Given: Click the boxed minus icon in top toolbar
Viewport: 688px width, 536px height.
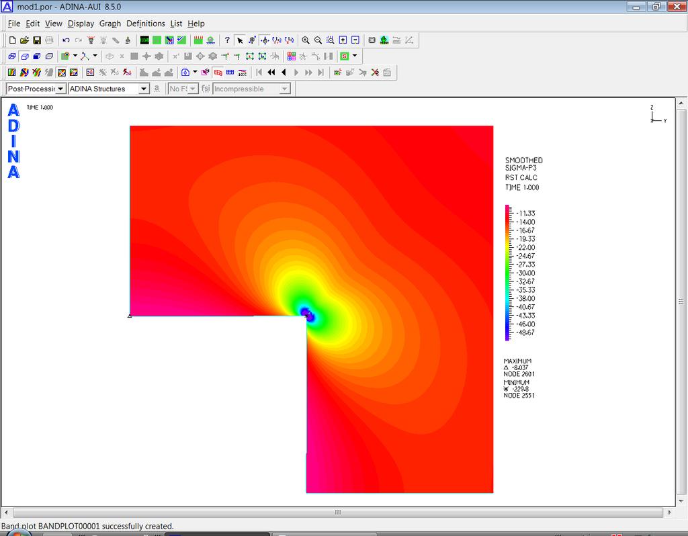Looking at the screenshot, I should tap(355, 40).
